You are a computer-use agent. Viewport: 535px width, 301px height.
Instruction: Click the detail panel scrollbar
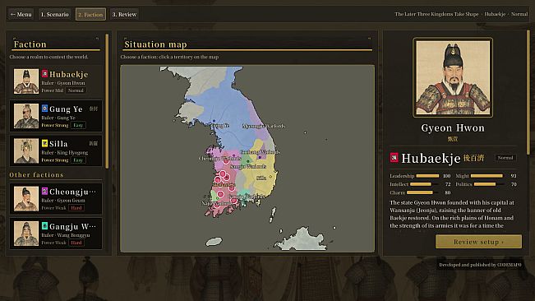point(528,92)
